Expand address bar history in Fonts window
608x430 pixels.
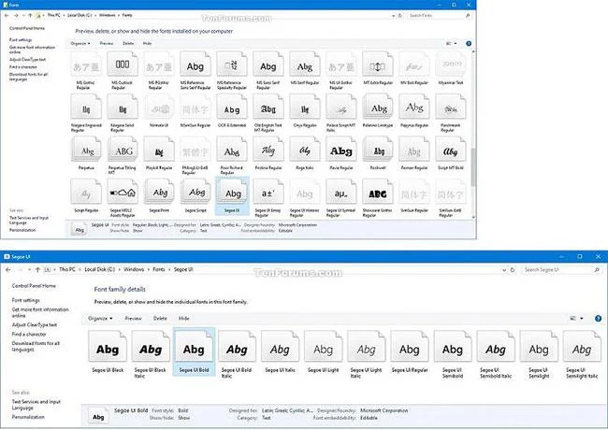click(393, 16)
